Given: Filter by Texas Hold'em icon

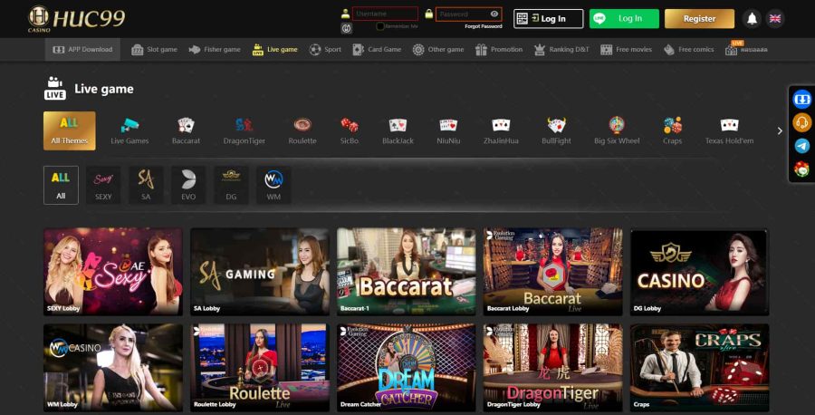Looking at the screenshot, I should click(729, 130).
